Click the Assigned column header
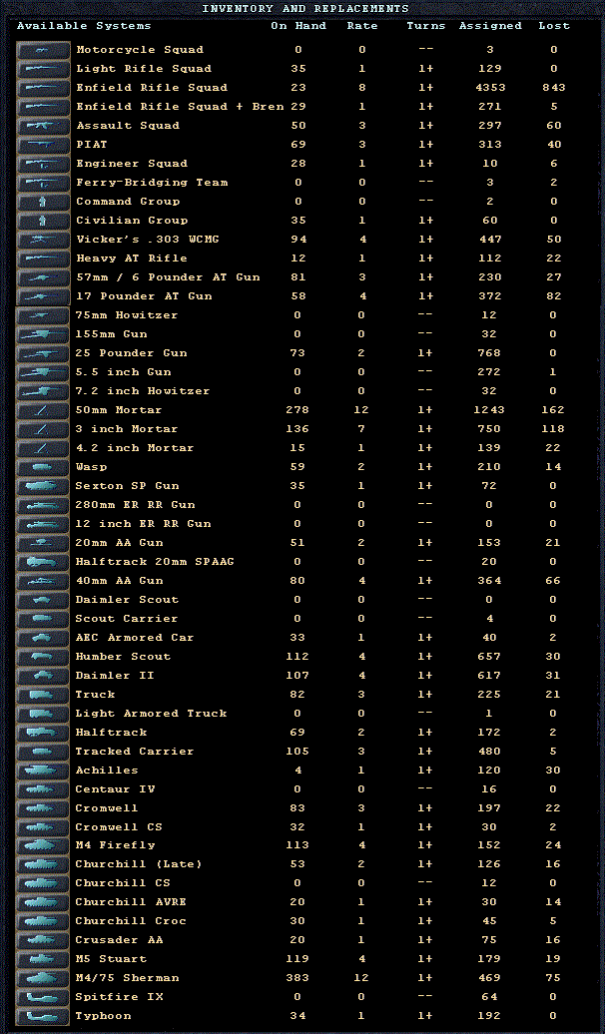Viewport: 605px width, 1034px height. (490, 26)
